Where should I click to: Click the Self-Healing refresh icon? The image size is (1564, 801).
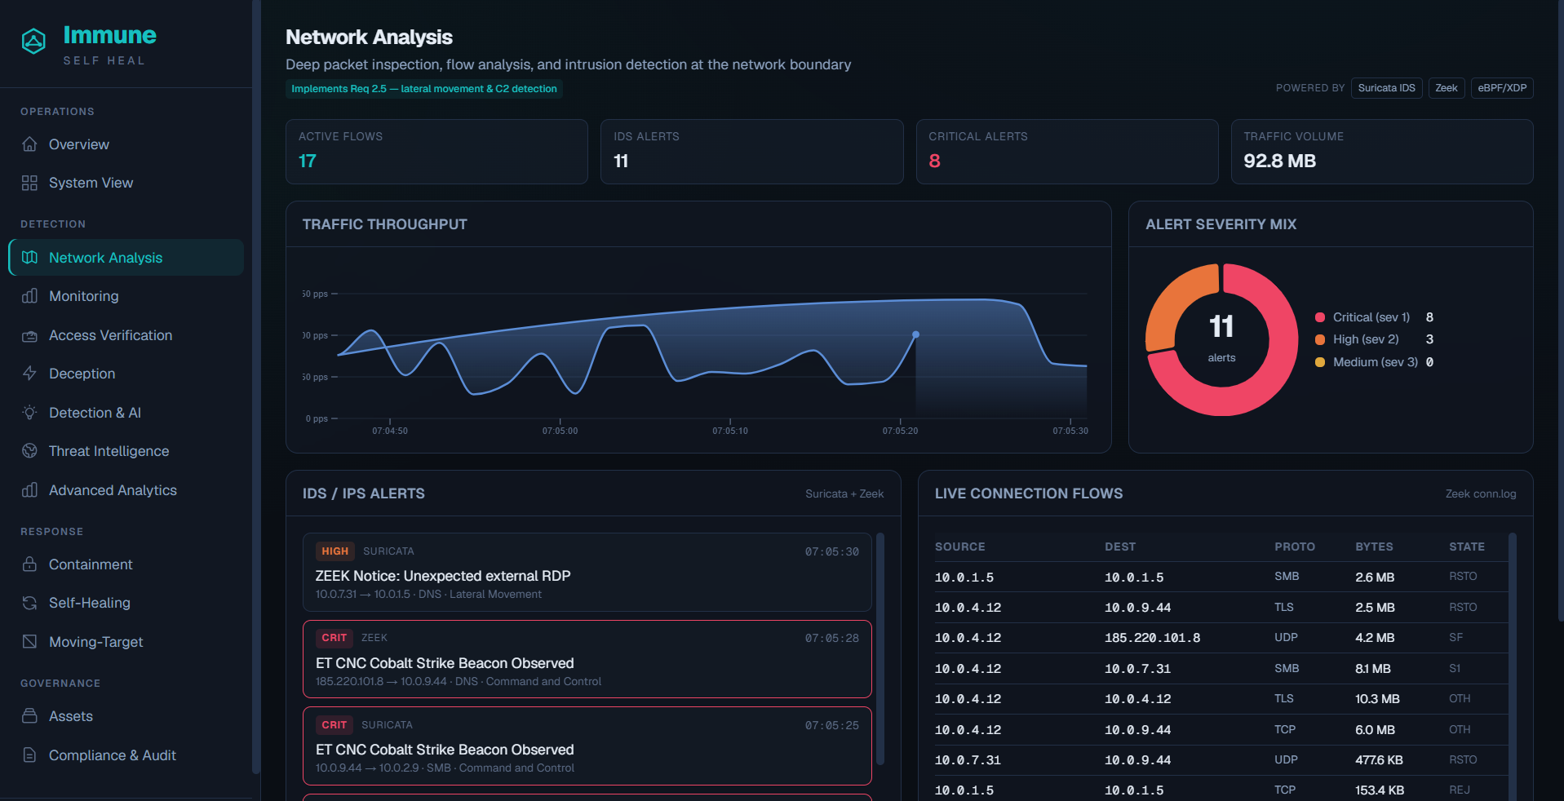(x=30, y=603)
